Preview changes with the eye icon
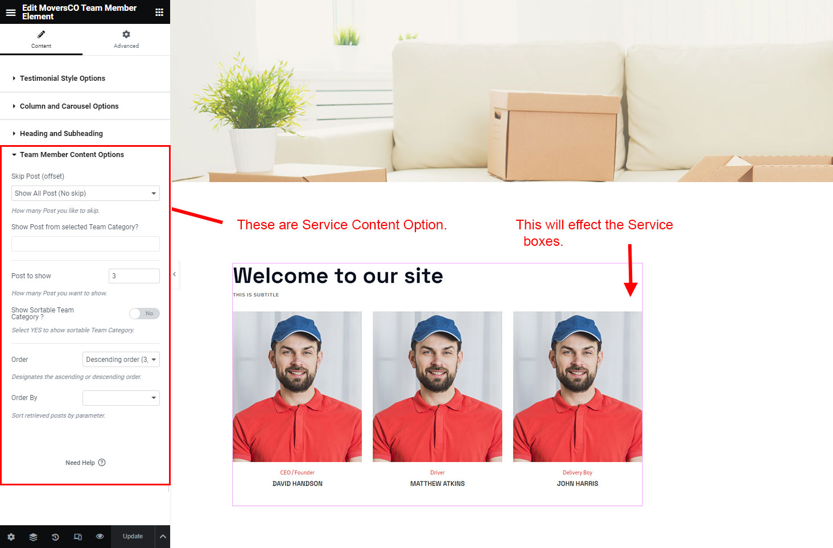Screen dimensions: 833x548 coord(100,537)
